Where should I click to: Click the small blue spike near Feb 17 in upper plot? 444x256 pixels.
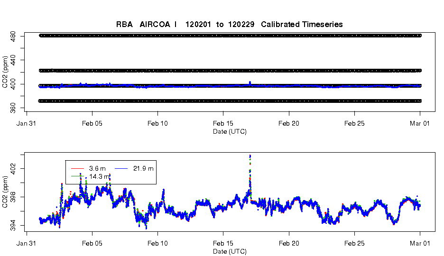click(250, 83)
